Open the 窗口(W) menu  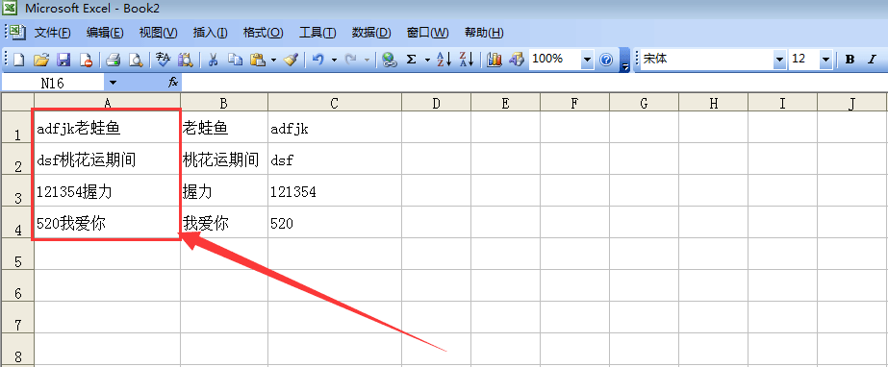click(427, 33)
